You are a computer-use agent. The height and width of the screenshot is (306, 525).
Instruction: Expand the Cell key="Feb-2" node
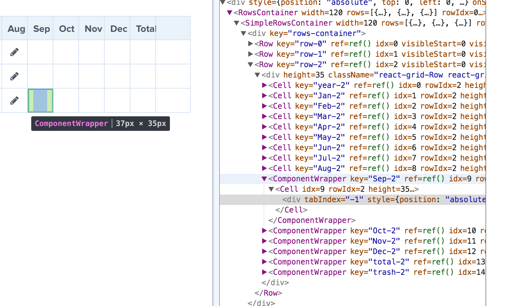(x=264, y=106)
